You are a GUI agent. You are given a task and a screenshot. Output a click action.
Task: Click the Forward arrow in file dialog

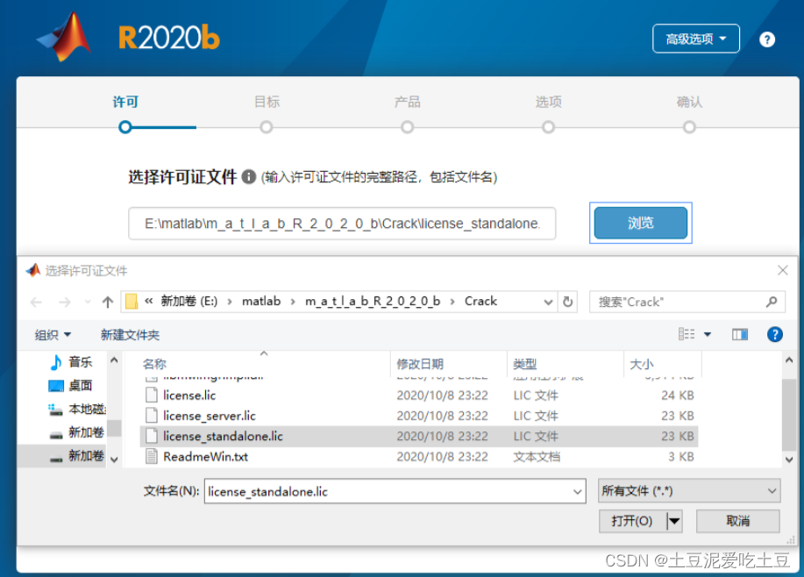65,302
